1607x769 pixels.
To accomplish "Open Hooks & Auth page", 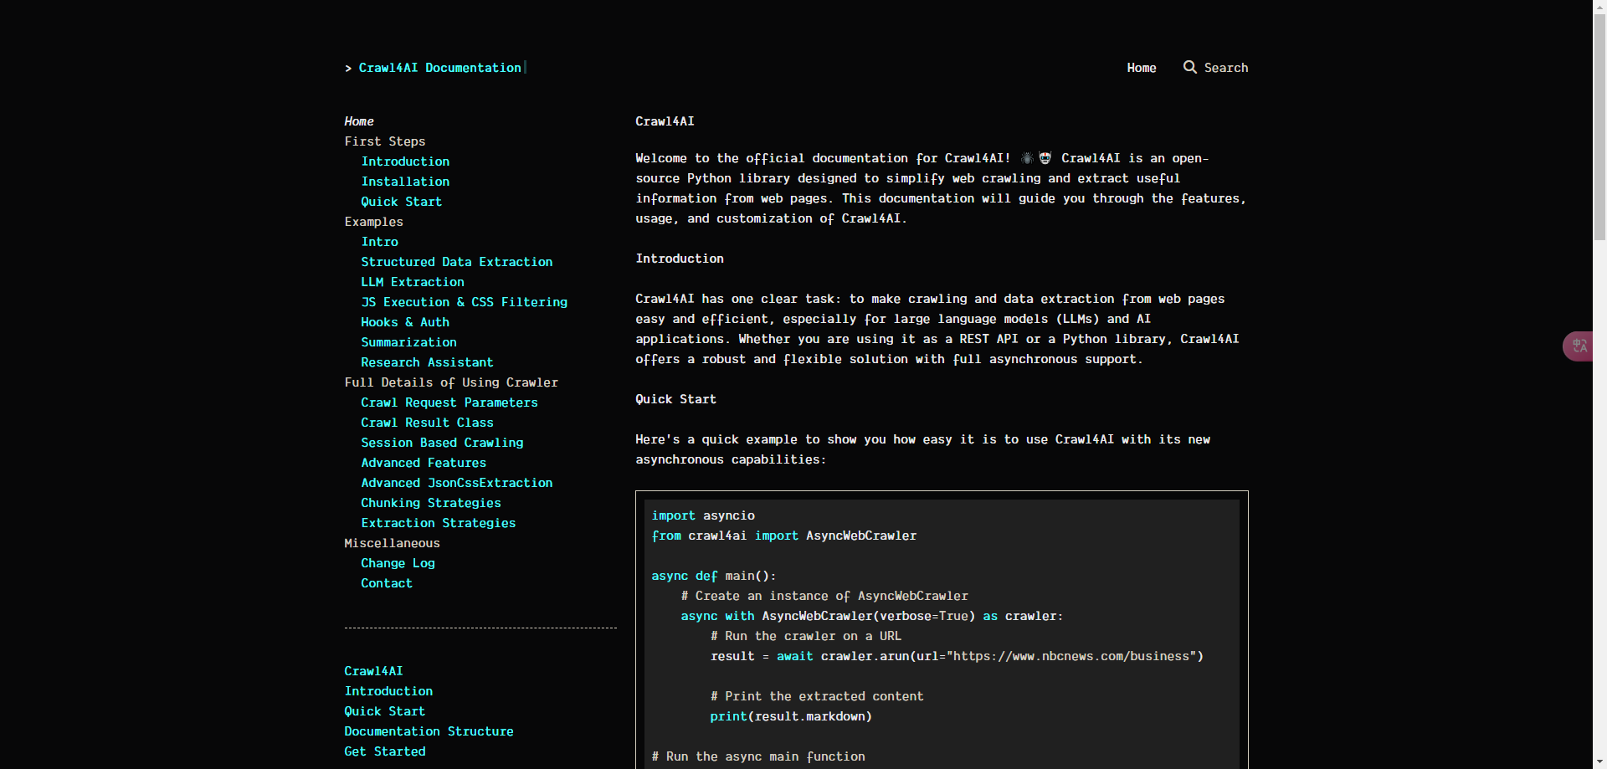I will tap(405, 322).
